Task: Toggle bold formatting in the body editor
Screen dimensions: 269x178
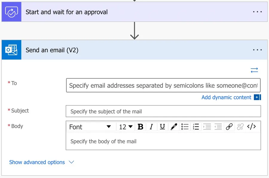Action: pyautogui.click(x=140, y=127)
